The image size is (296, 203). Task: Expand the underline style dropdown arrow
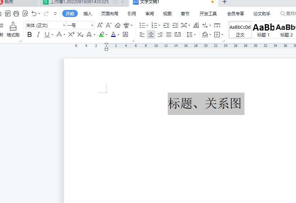tap(52, 35)
